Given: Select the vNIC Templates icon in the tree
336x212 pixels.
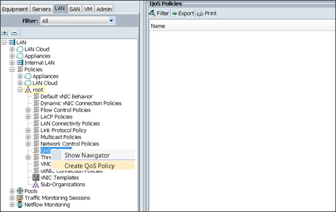Looking at the screenshot, I should (x=36, y=177).
